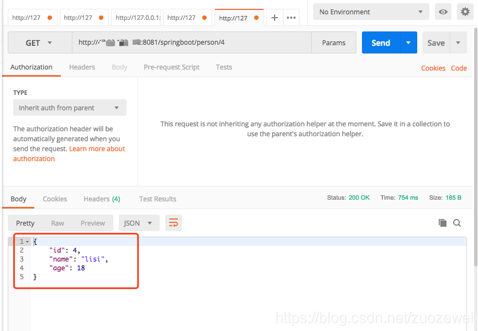The width and height of the screenshot is (478, 331).
Task: Click the Save button
Action: tap(436, 42)
